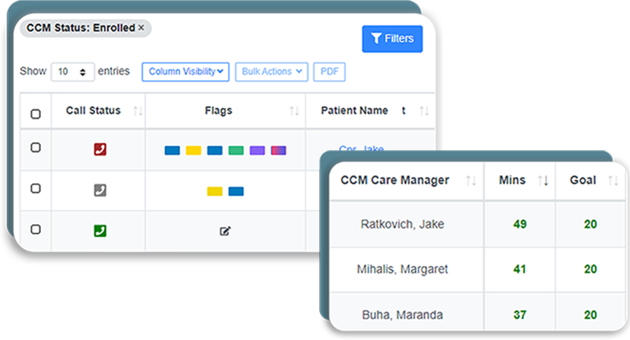This screenshot has height=340, width=630.
Task: Sort the Goal column
Action: (613, 181)
